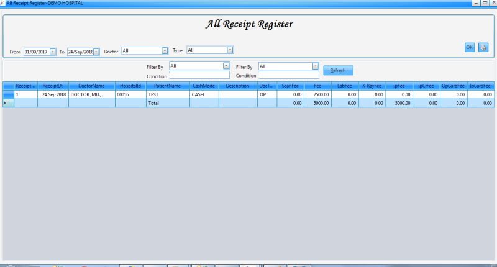497x267 pixels.
Task: Click the TEST patient name cell
Action: click(167, 94)
